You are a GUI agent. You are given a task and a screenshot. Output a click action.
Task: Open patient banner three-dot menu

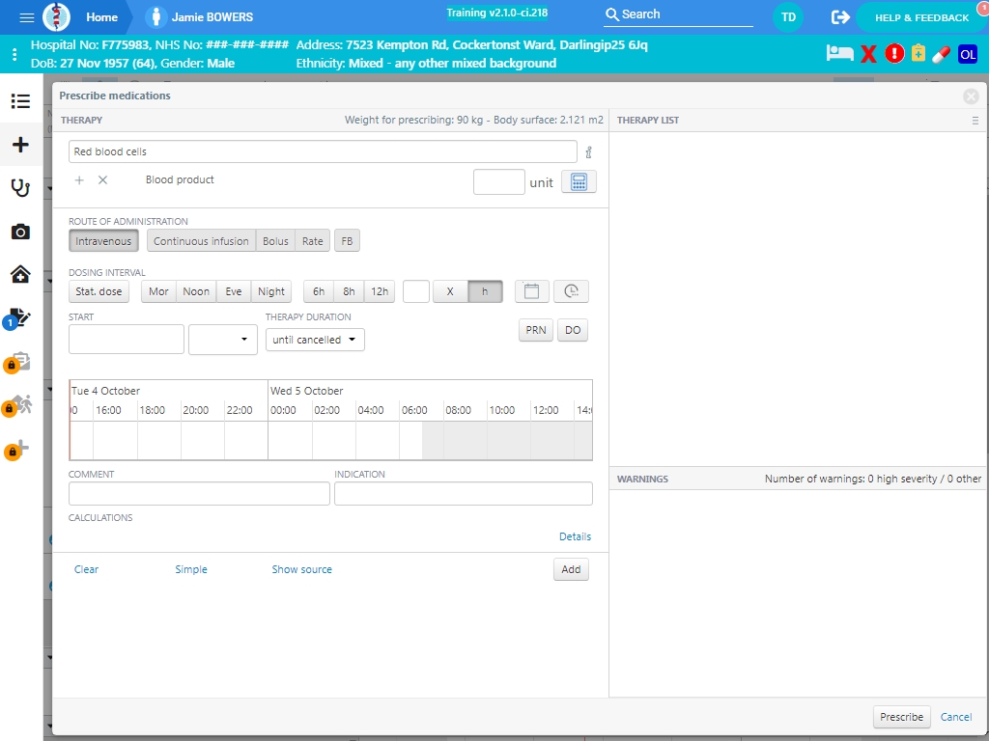(x=14, y=54)
